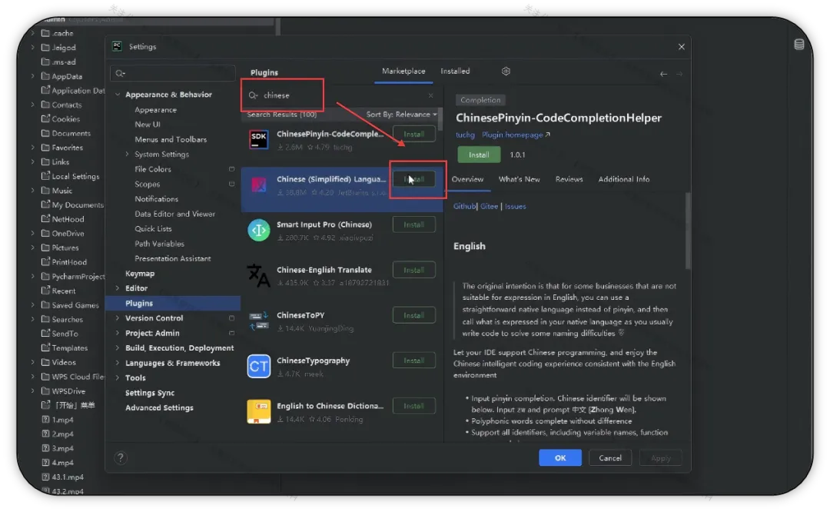Screen dimensions: 830x512
Task: Expand the Build, Execution, Deployment section
Action: coord(118,347)
